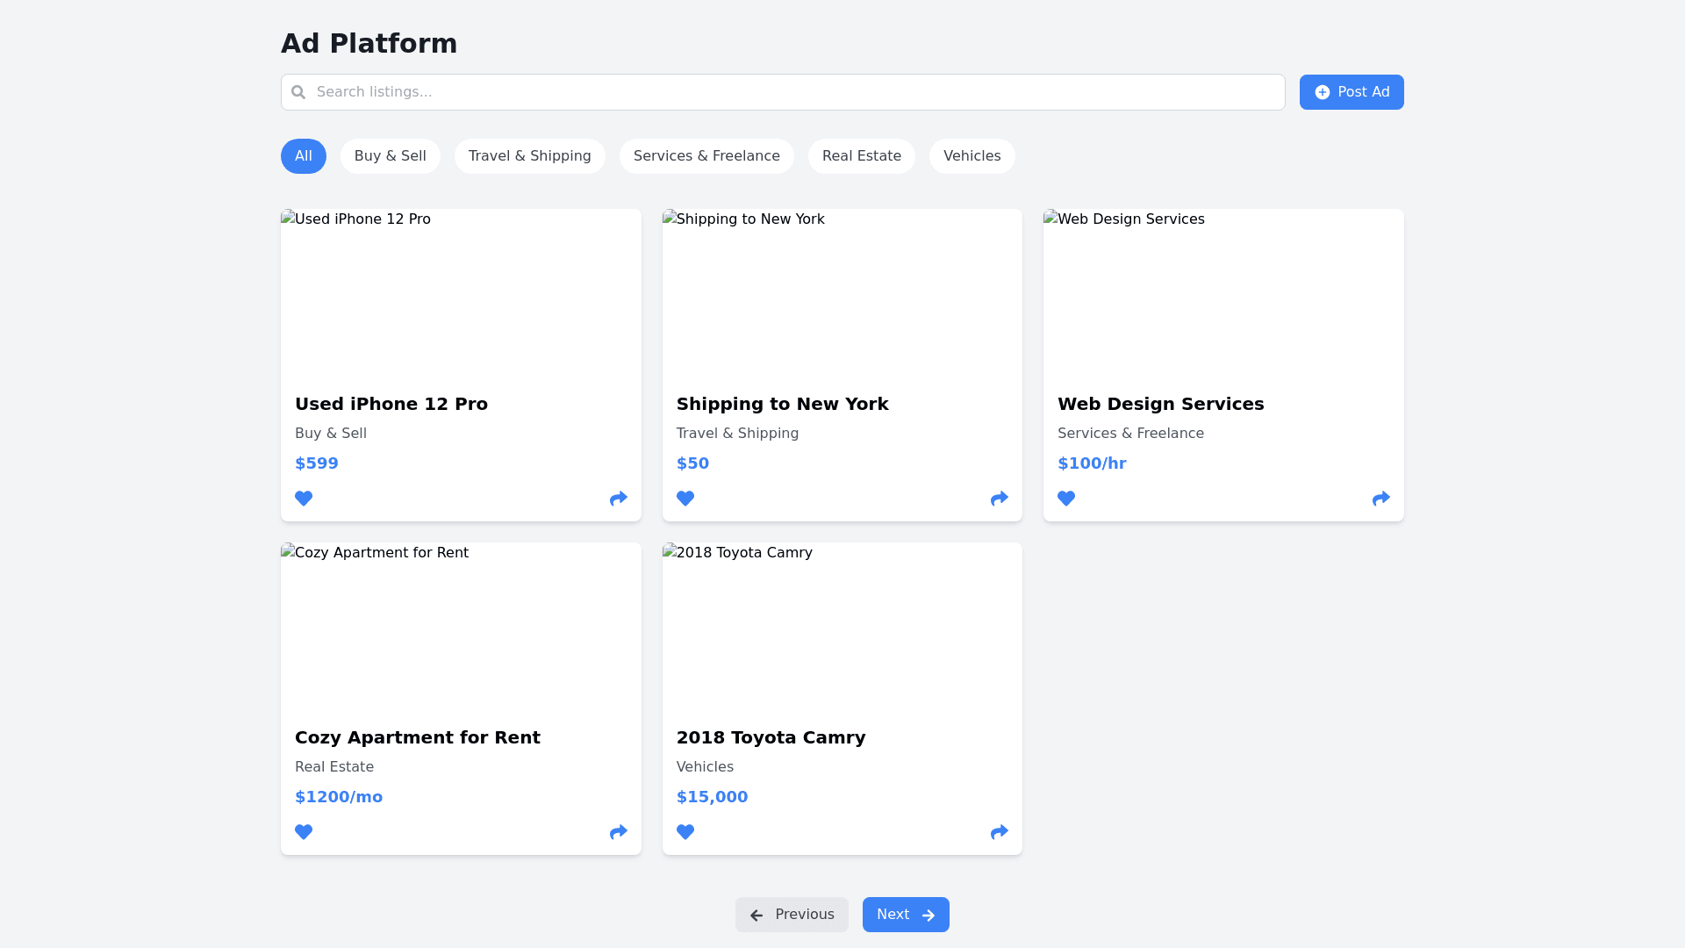Go to Next page of listings

[906, 915]
